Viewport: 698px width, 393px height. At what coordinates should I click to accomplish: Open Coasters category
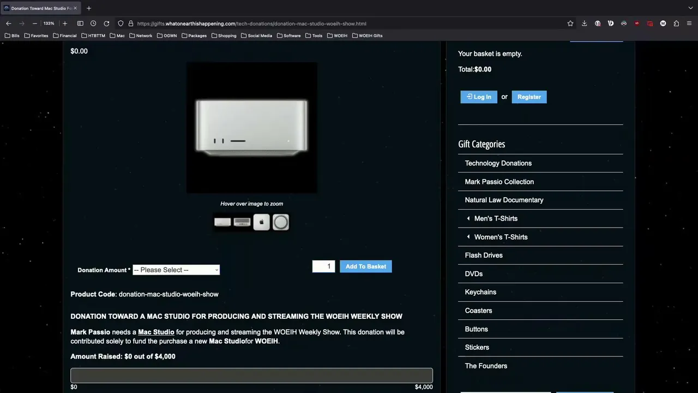(478, 311)
